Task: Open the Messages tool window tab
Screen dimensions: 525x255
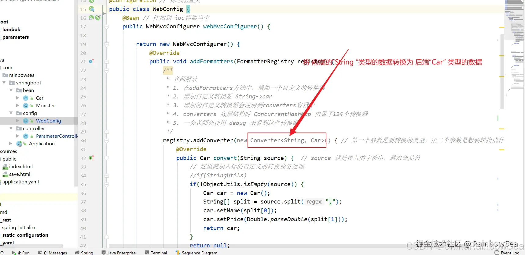Action: [52, 253]
